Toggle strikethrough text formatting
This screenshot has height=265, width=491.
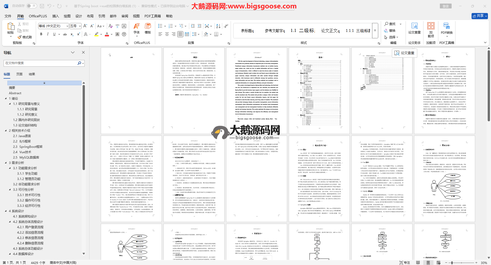(65, 34)
